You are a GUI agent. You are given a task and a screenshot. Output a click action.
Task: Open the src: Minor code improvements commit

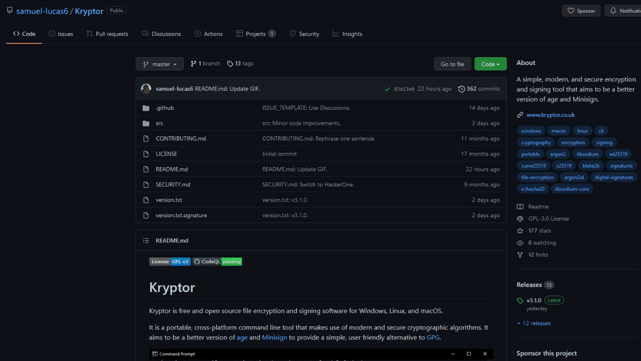click(301, 124)
